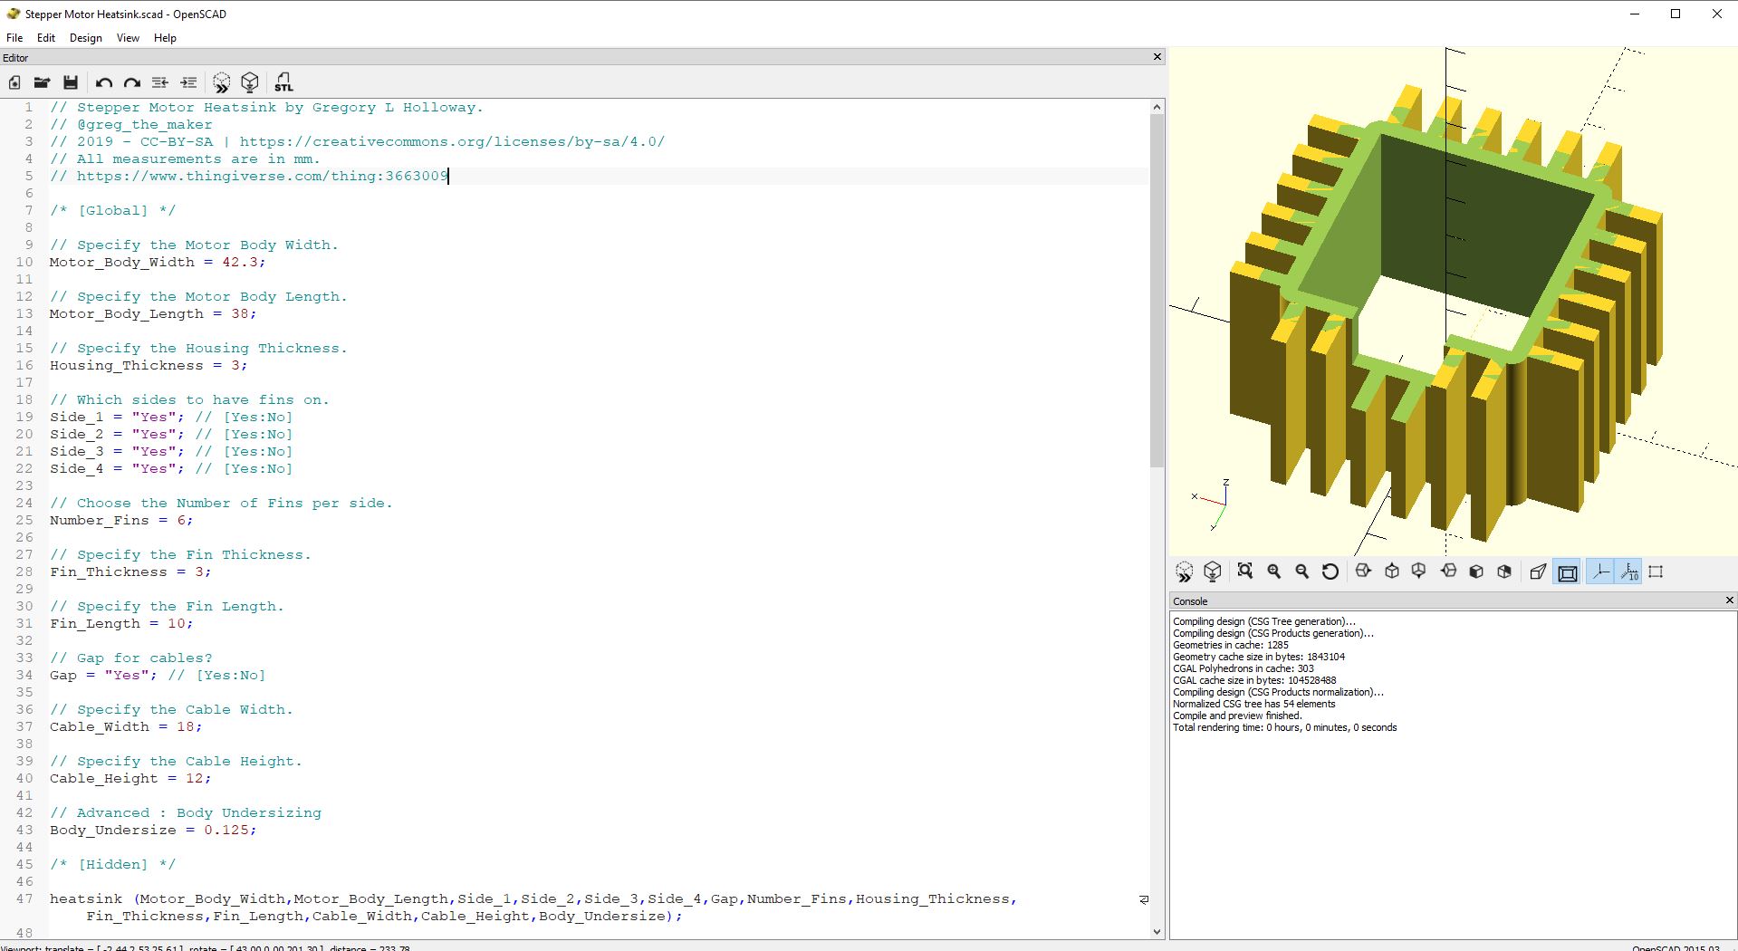
Task: Open the Edit menu
Action: coord(46,38)
